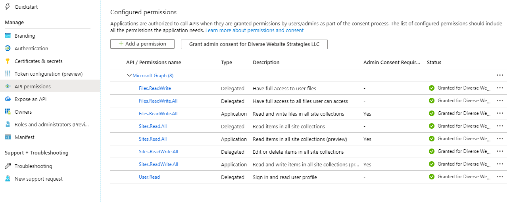Click the Status column header
517x202 pixels.
(434, 63)
